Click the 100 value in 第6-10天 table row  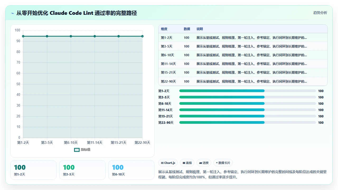186,55
